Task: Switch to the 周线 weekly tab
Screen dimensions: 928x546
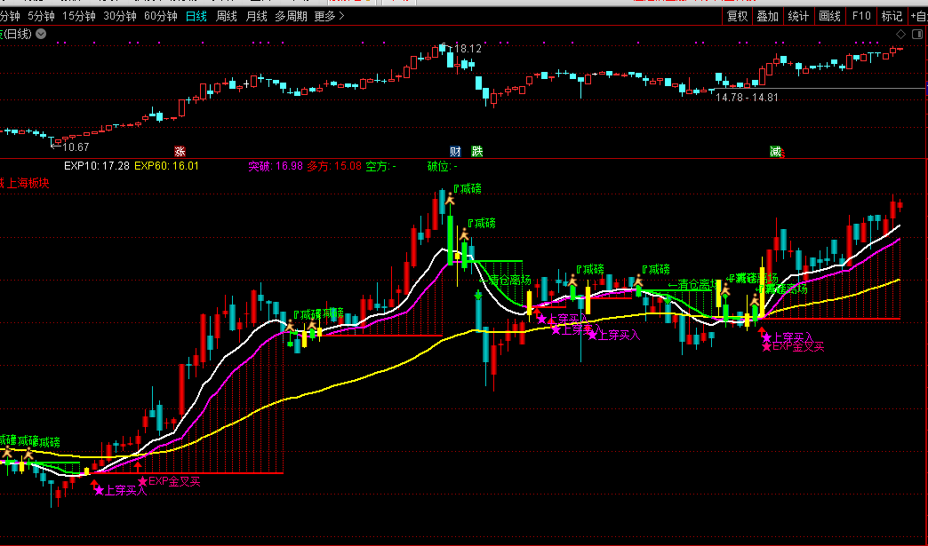Action: click(x=227, y=16)
